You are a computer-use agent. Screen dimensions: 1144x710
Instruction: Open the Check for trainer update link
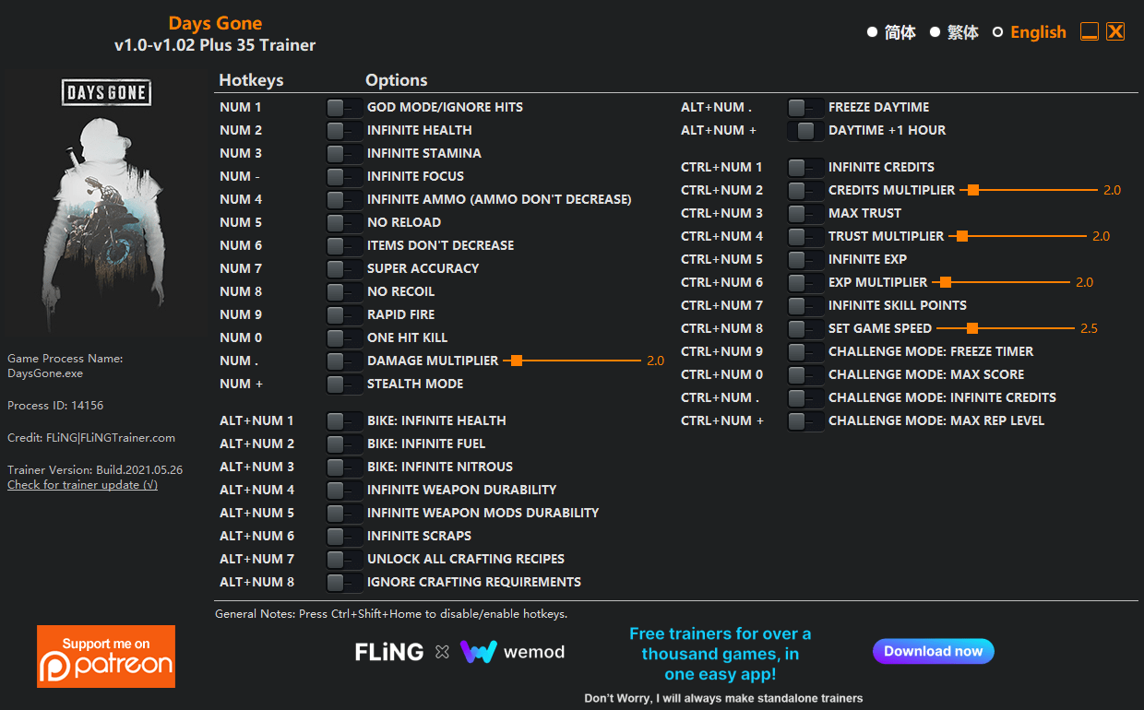(81, 484)
